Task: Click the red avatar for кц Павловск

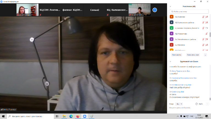Action: [171, 45]
